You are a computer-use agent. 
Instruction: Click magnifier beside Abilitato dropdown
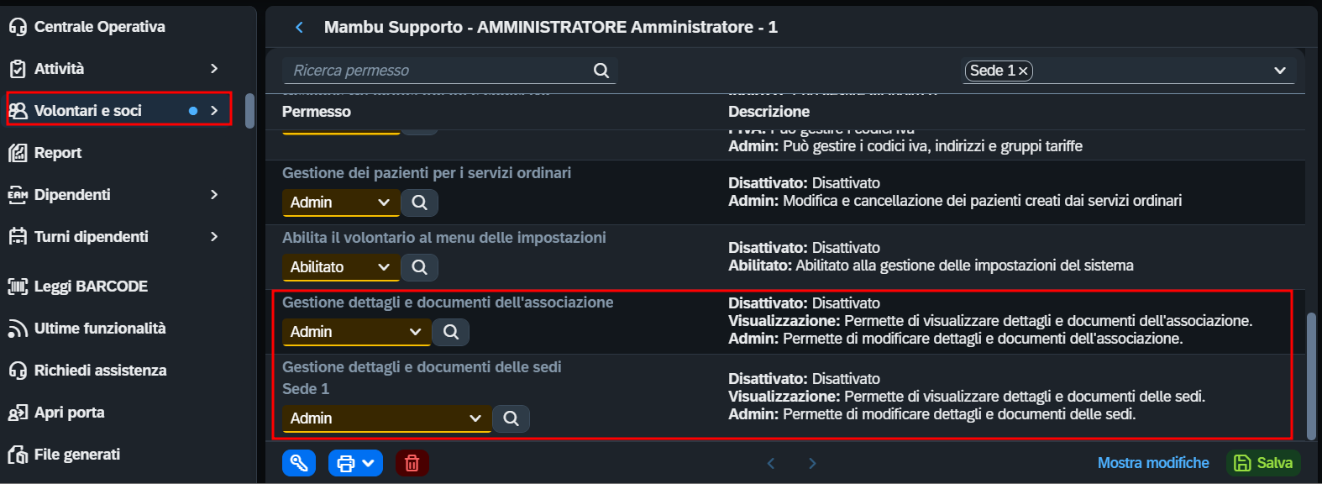click(x=420, y=267)
